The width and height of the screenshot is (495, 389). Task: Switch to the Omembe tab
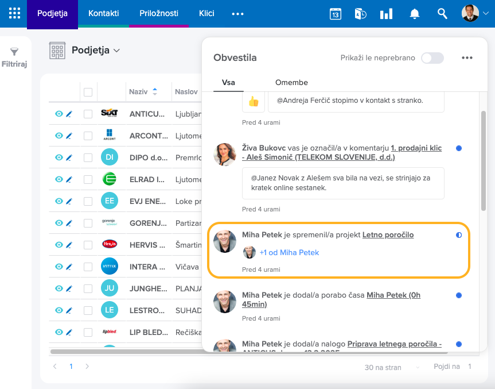point(291,83)
